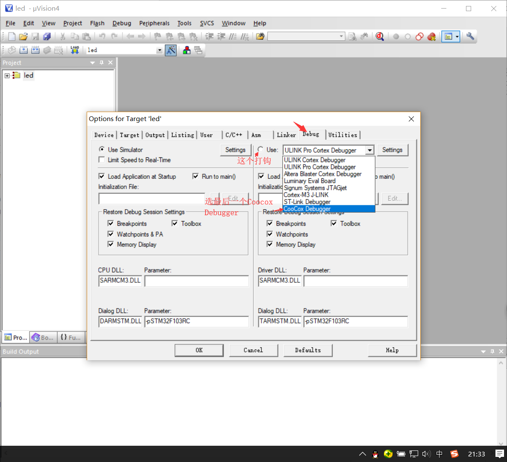Click the Driver DLL Parameter field
This screenshot has height=462, width=507.
click(x=355, y=281)
